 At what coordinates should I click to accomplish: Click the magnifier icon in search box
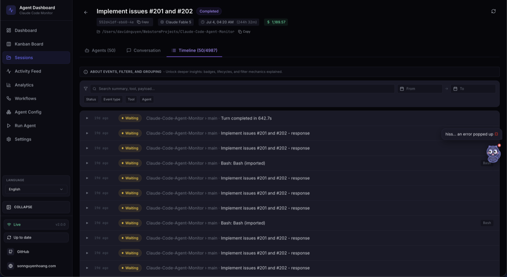tap(95, 89)
